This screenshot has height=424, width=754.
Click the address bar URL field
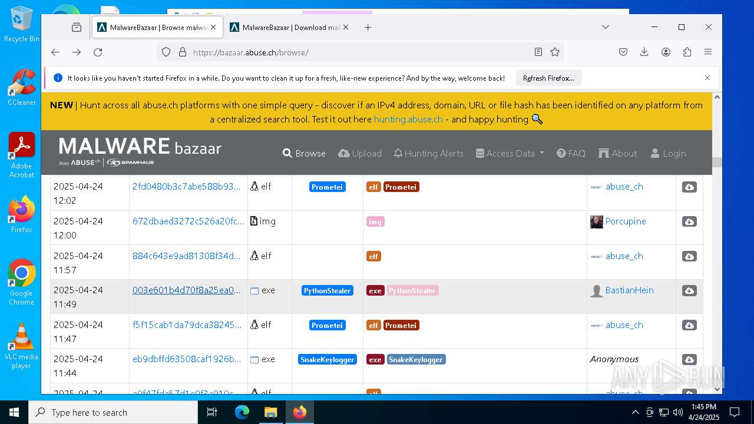359,52
